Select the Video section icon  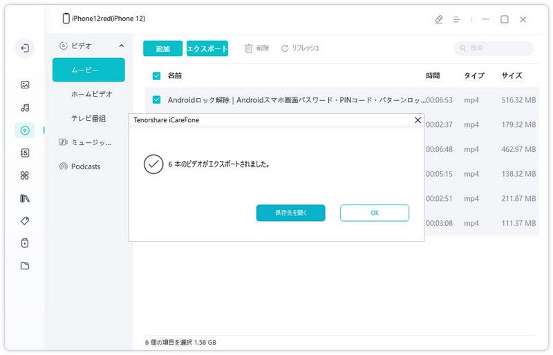25,131
